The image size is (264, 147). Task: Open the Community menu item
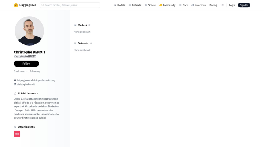click(x=167, y=5)
